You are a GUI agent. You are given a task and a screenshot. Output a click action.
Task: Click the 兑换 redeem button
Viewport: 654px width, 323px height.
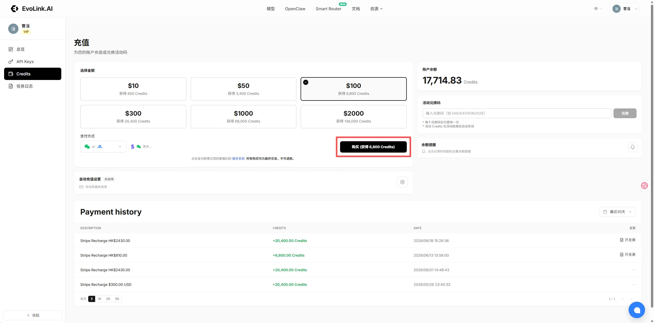[625, 113]
